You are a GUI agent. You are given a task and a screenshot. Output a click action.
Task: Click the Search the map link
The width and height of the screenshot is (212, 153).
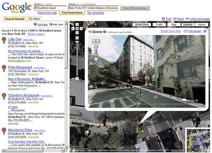pyautogui.click(x=47, y=13)
